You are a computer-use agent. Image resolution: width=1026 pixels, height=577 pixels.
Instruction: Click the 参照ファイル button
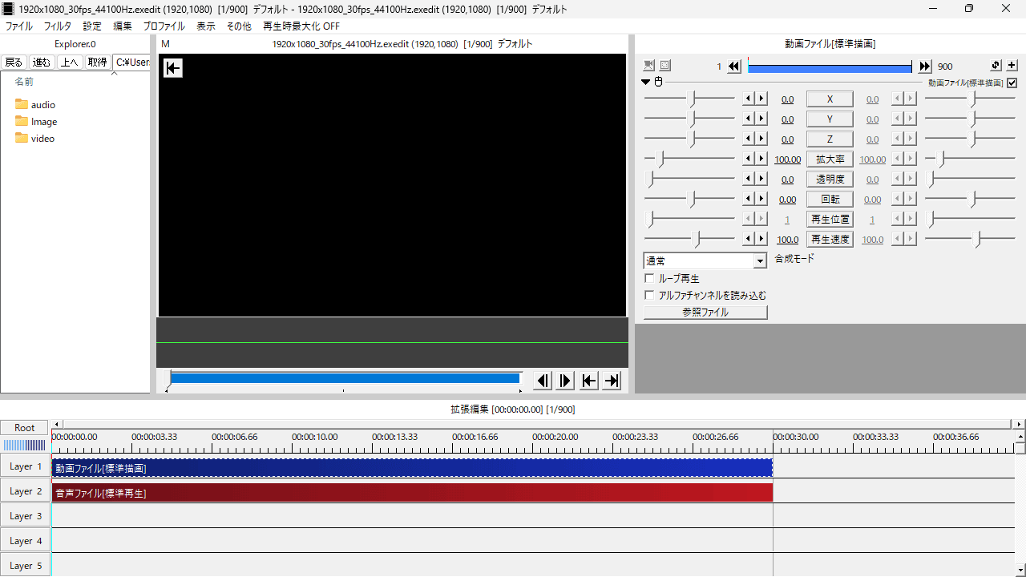tap(705, 313)
